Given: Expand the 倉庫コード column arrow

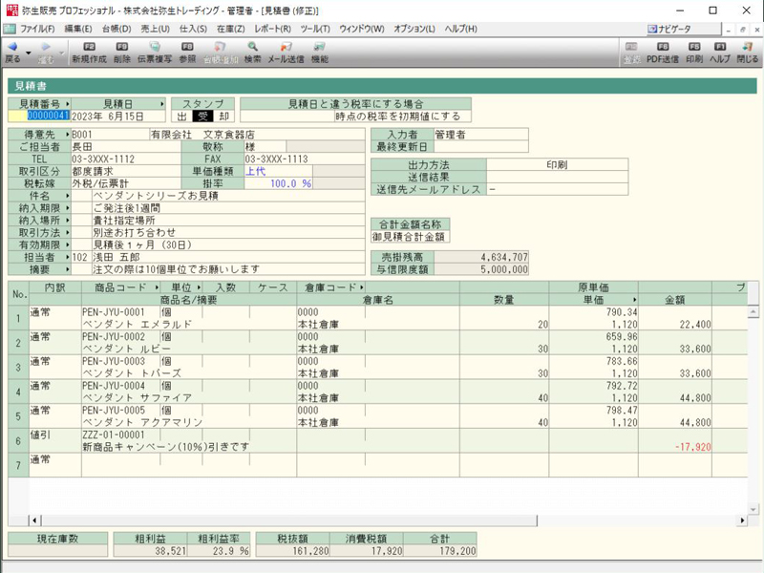Looking at the screenshot, I should pyautogui.click(x=362, y=287).
